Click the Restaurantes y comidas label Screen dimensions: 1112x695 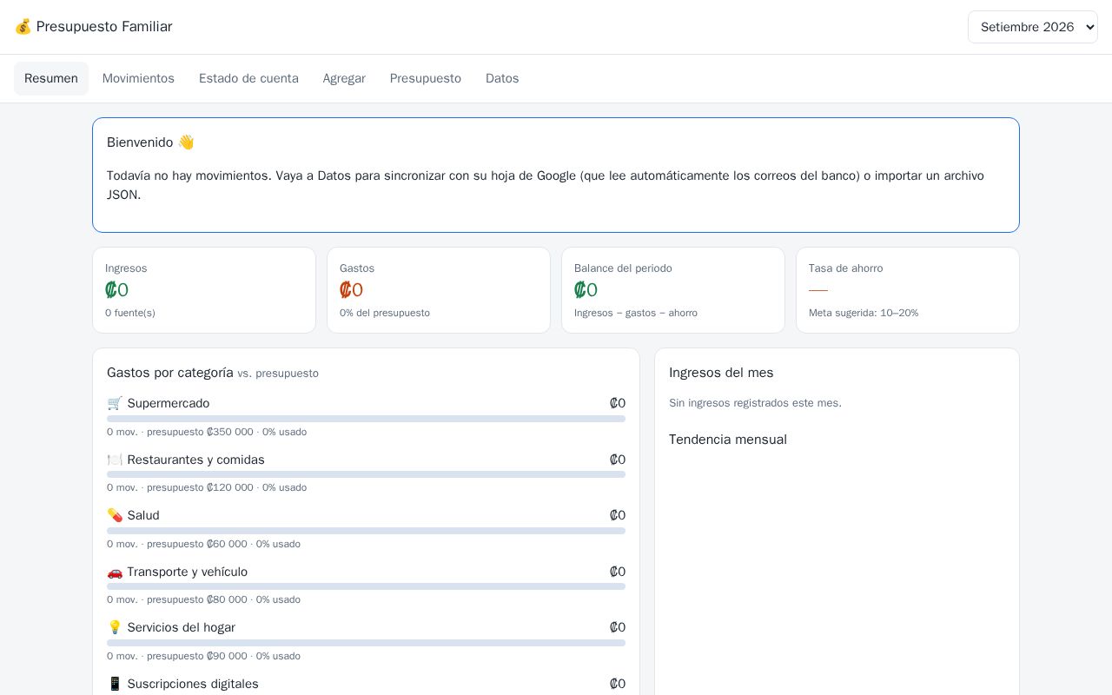coord(196,460)
